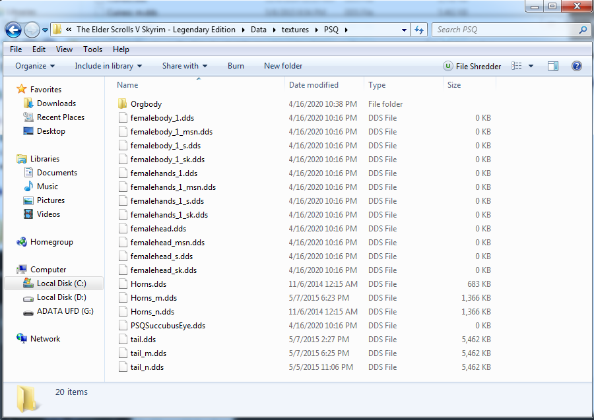Select femalebody_1_msn.dds file icon

(x=123, y=132)
